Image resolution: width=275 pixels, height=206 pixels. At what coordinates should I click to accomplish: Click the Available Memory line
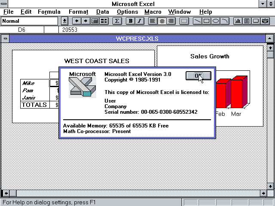(116, 126)
